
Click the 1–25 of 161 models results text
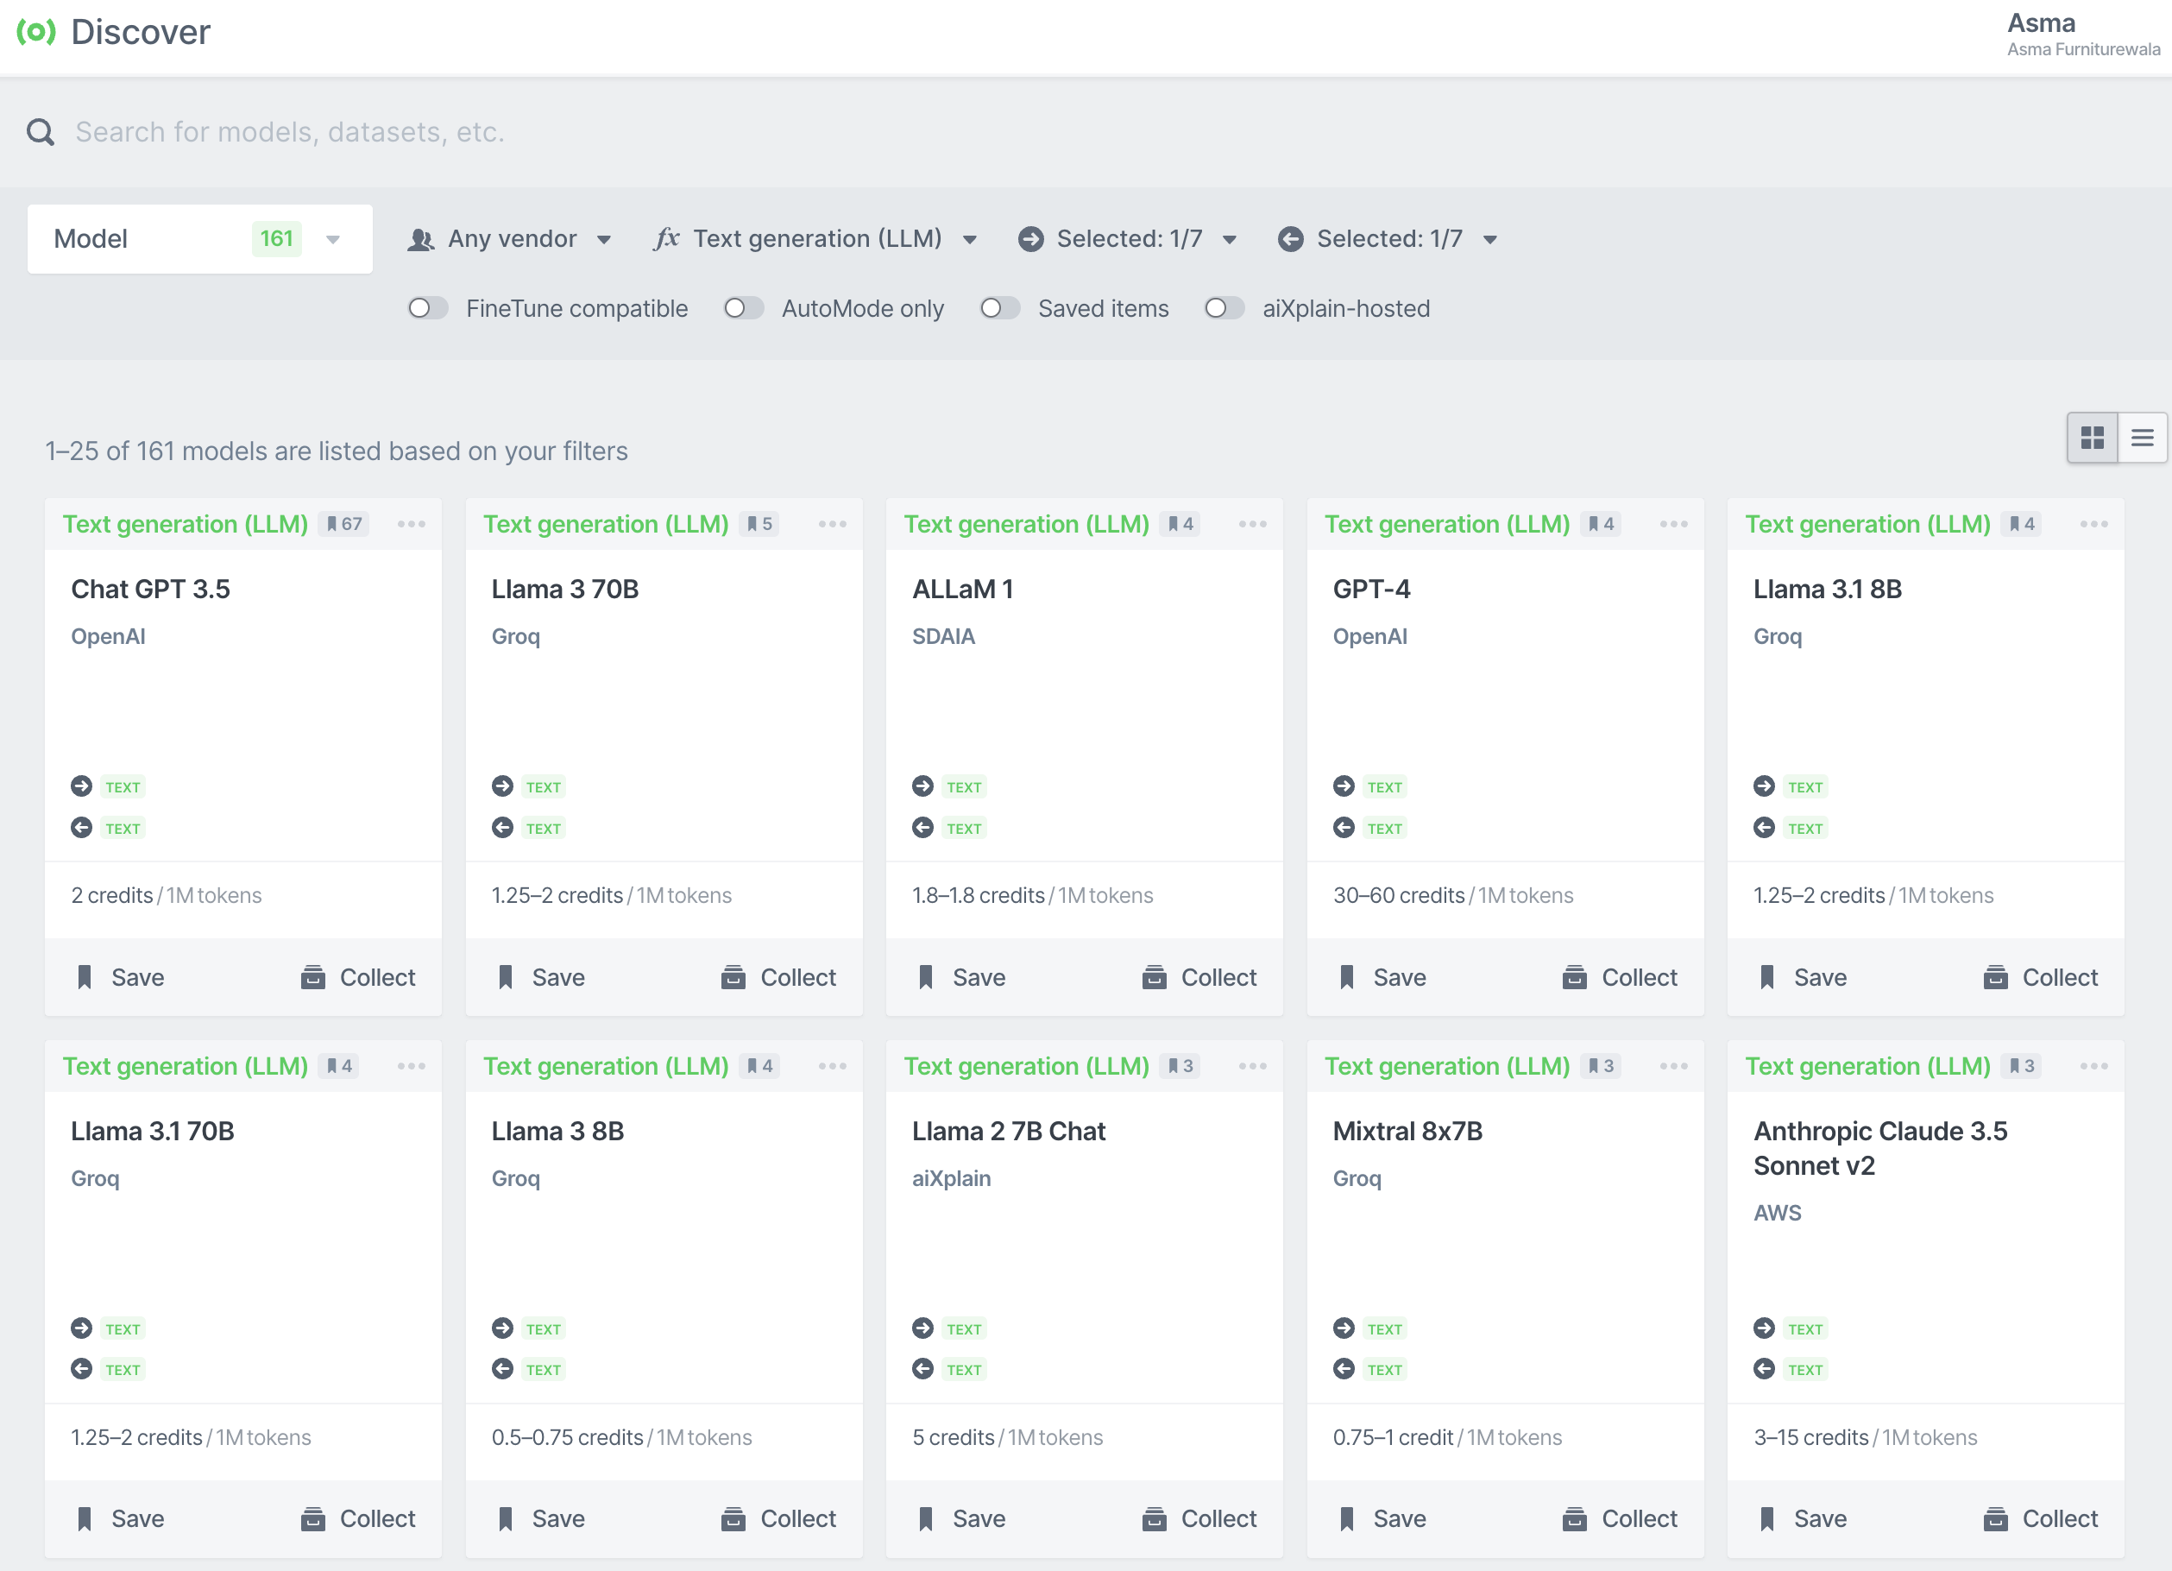point(337,451)
